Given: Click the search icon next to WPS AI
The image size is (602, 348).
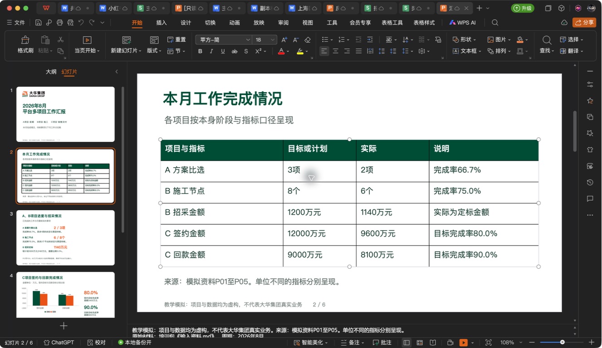Looking at the screenshot, I should click(x=495, y=22).
